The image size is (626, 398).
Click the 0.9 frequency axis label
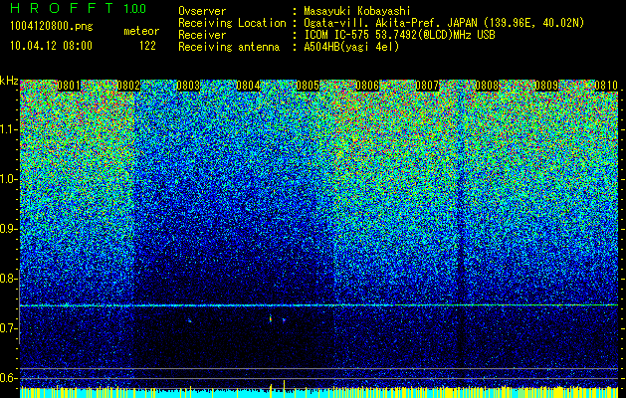pyautogui.click(x=9, y=229)
